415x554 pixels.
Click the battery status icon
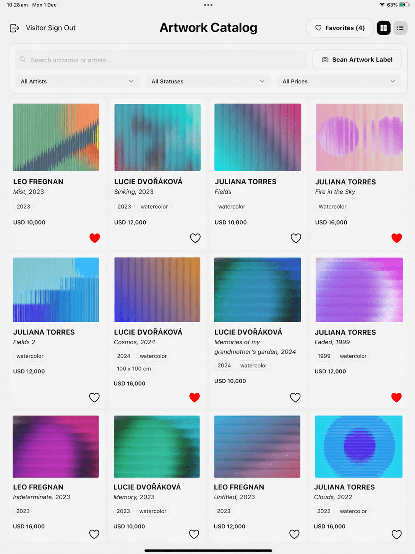(x=404, y=5)
